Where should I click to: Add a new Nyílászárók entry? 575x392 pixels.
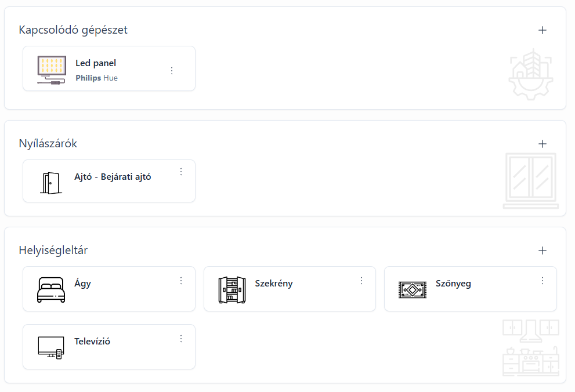[543, 144]
